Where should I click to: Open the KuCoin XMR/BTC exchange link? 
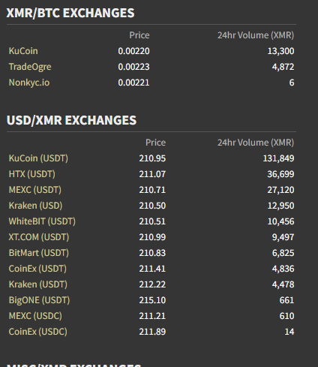pos(23,51)
